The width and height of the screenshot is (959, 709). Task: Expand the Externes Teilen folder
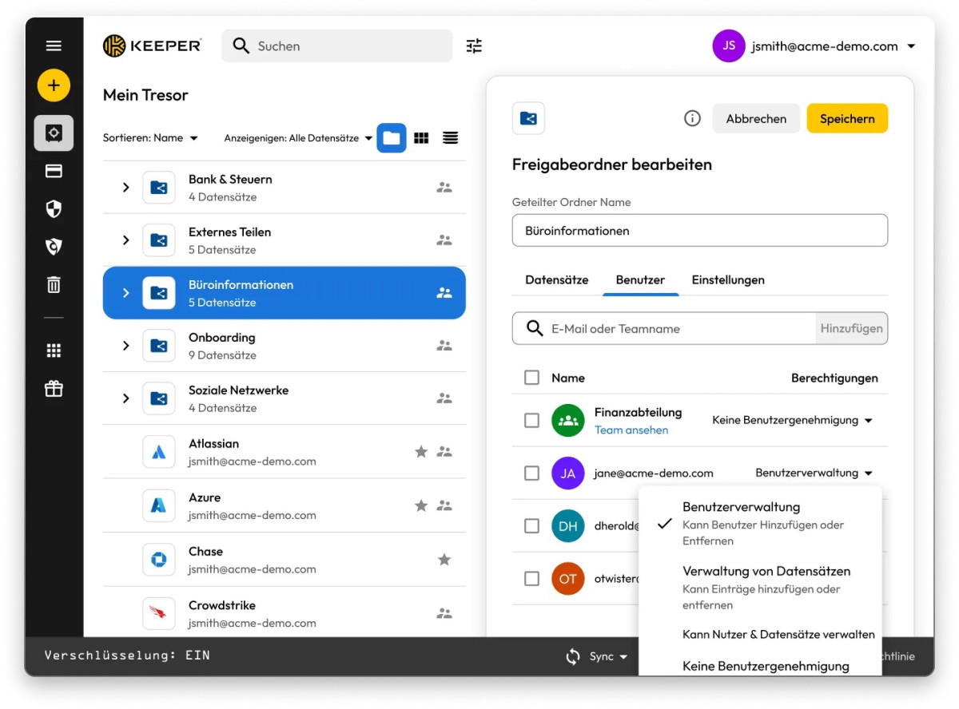125,240
